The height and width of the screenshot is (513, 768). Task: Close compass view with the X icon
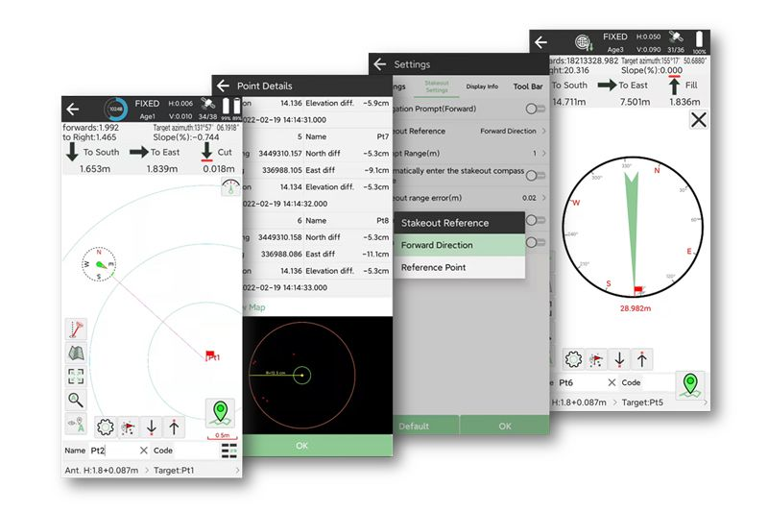[x=699, y=119]
